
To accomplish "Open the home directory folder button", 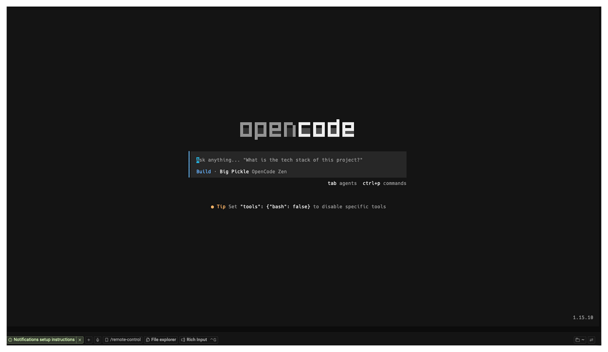I will [x=580, y=340].
